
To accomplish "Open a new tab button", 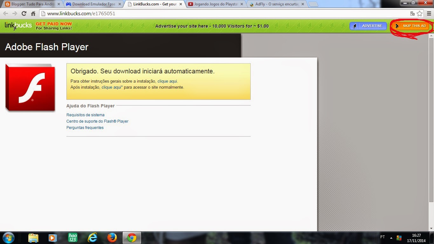I will (x=313, y=4).
